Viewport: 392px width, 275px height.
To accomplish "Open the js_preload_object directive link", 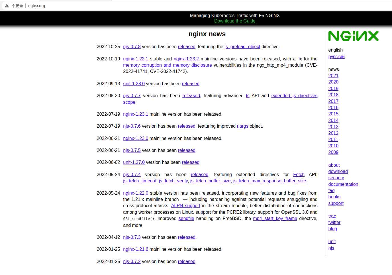I will coord(242,47).
